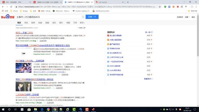Open Chrome's three-dot menu
Image resolution: width=199 pixels, height=112 pixels.
[x=196, y=7]
